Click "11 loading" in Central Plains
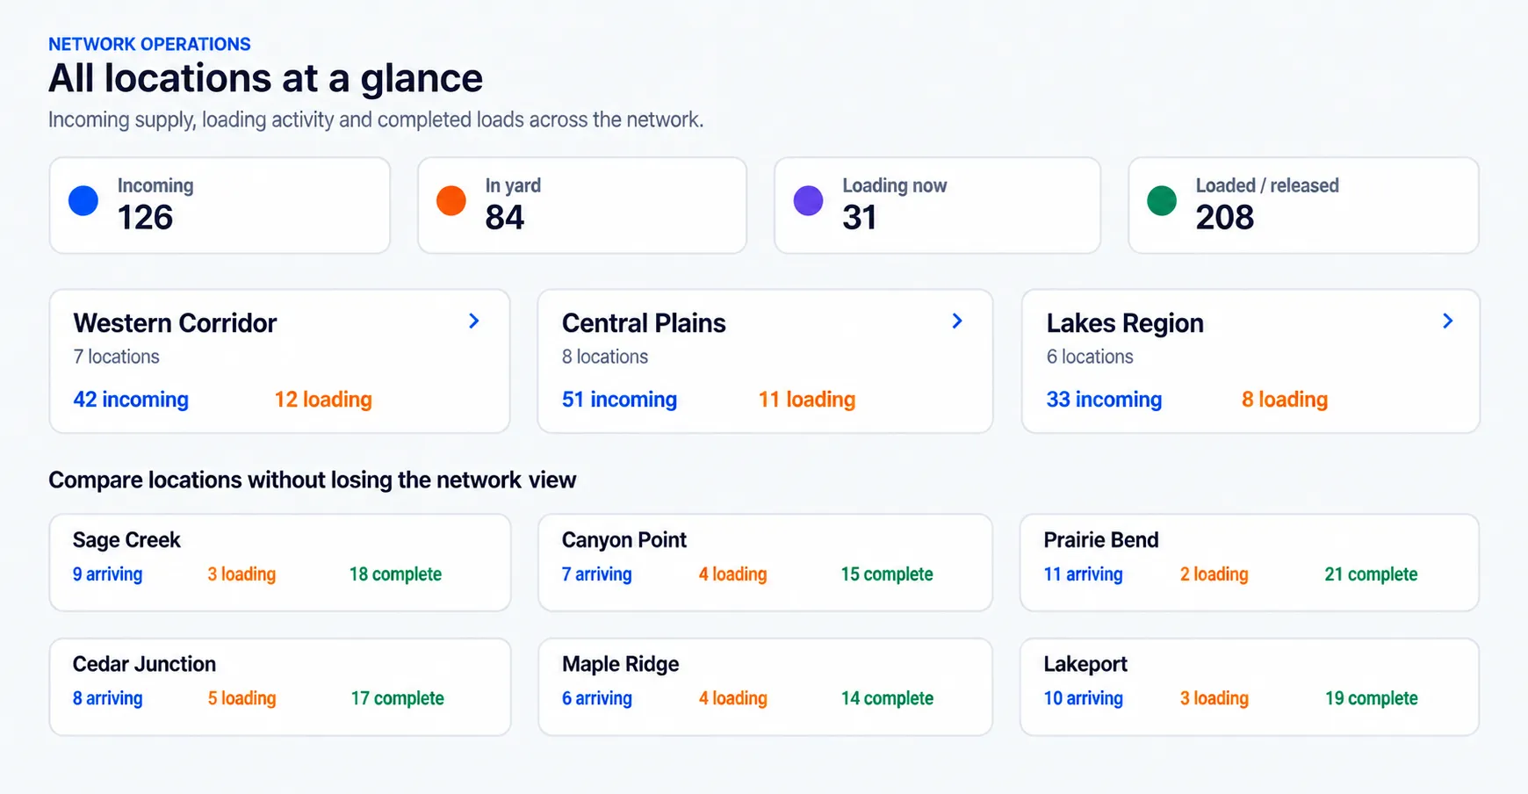The image size is (1528, 794). click(x=807, y=400)
